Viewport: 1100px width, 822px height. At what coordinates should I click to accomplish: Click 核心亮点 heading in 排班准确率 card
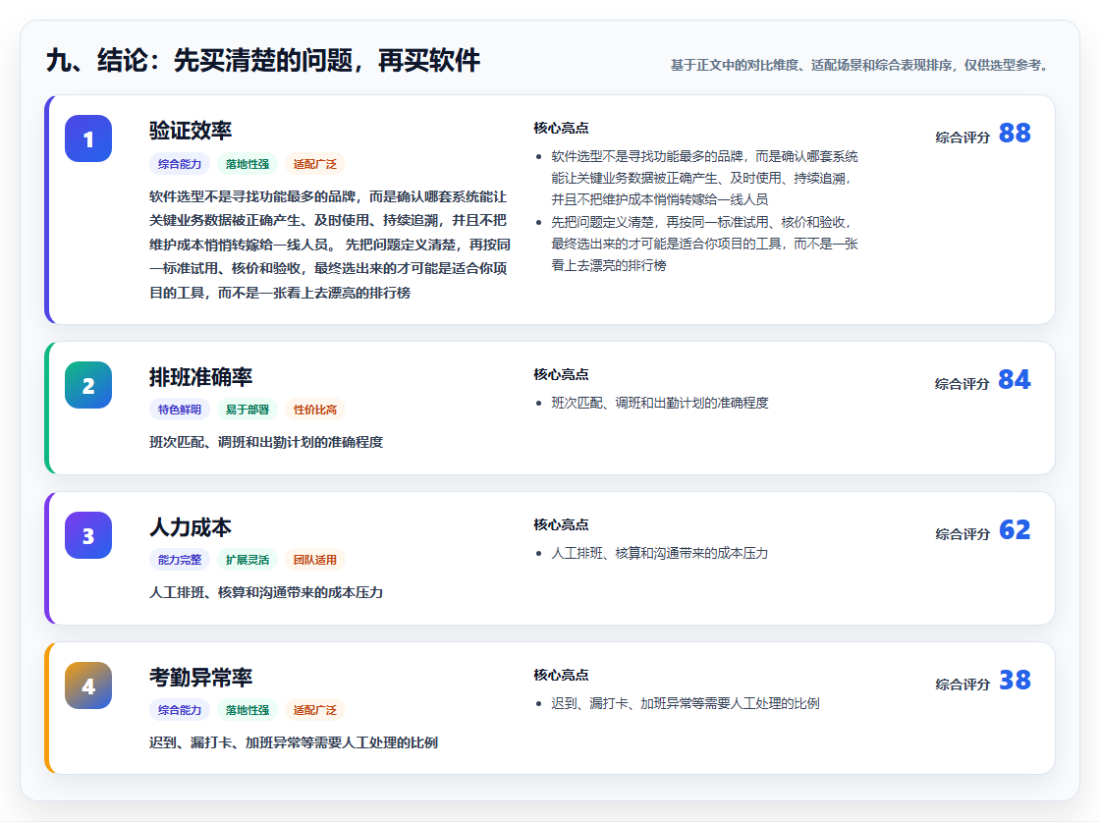tap(561, 374)
